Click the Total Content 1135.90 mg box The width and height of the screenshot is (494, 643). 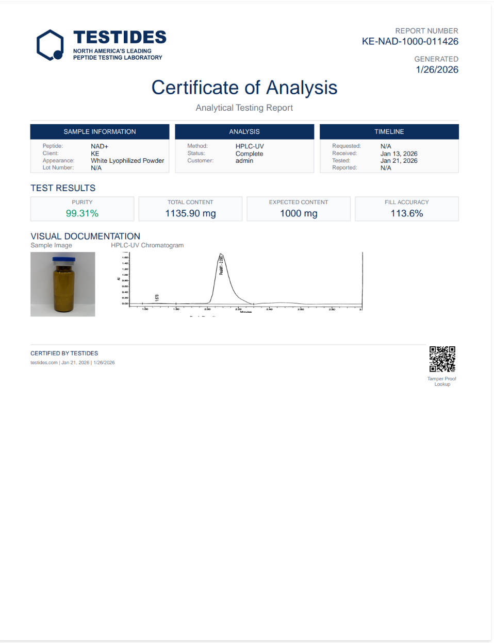(190, 209)
